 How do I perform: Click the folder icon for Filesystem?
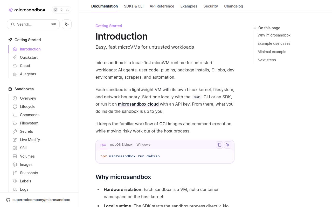(x=15, y=123)
